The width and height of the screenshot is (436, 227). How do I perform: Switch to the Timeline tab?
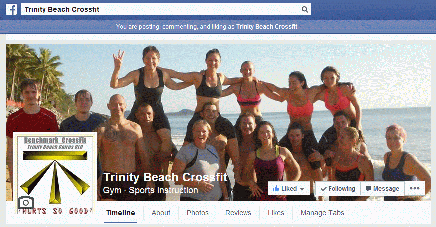click(120, 213)
